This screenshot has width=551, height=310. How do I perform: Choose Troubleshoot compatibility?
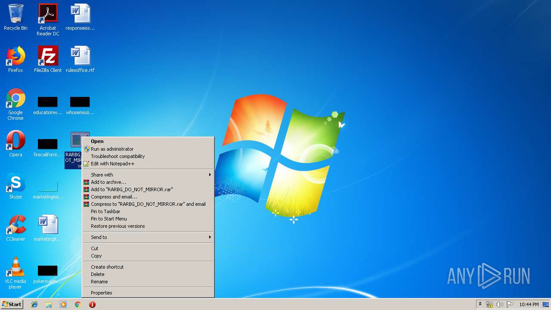(148, 156)
